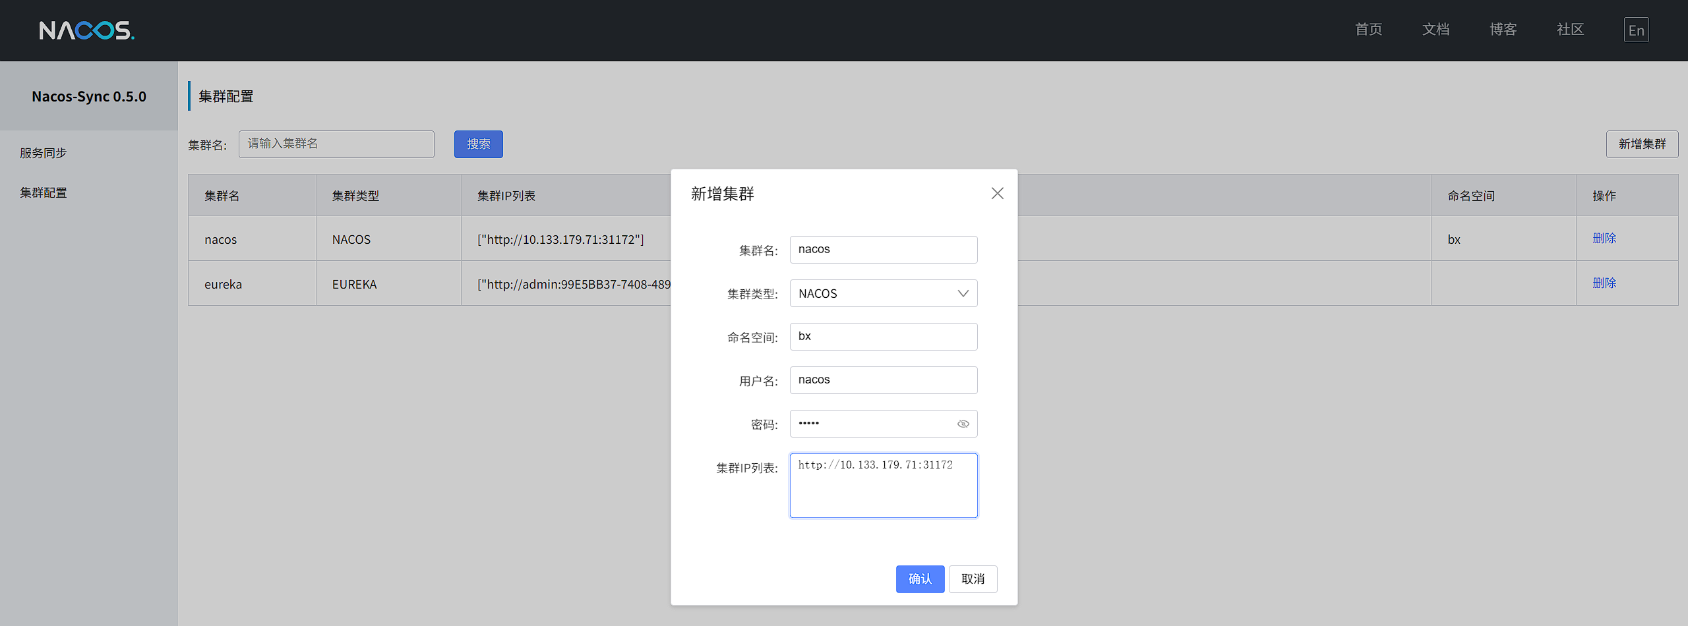Focus the 集群IP列表 text area
Screen dimensions: 1688x626
(883, 492)
